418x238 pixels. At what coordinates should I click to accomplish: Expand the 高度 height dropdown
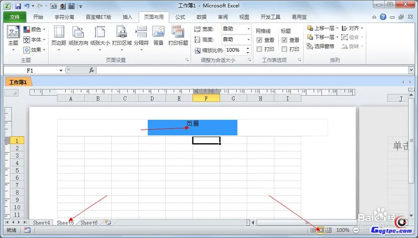[x=248, y=40]
